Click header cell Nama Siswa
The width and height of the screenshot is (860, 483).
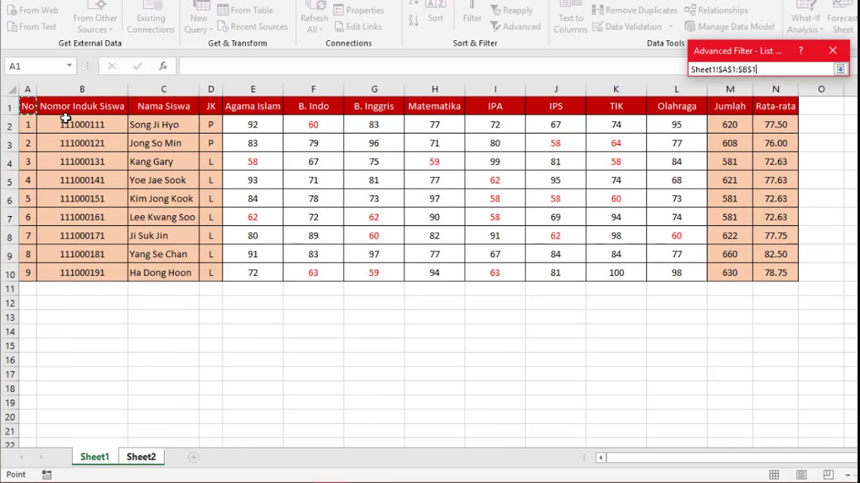[x=163, y=106]
